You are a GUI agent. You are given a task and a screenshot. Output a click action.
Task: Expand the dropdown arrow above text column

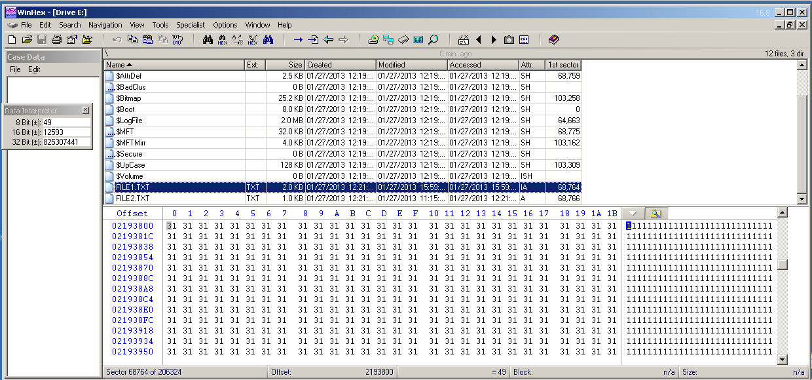coord(633,214)
